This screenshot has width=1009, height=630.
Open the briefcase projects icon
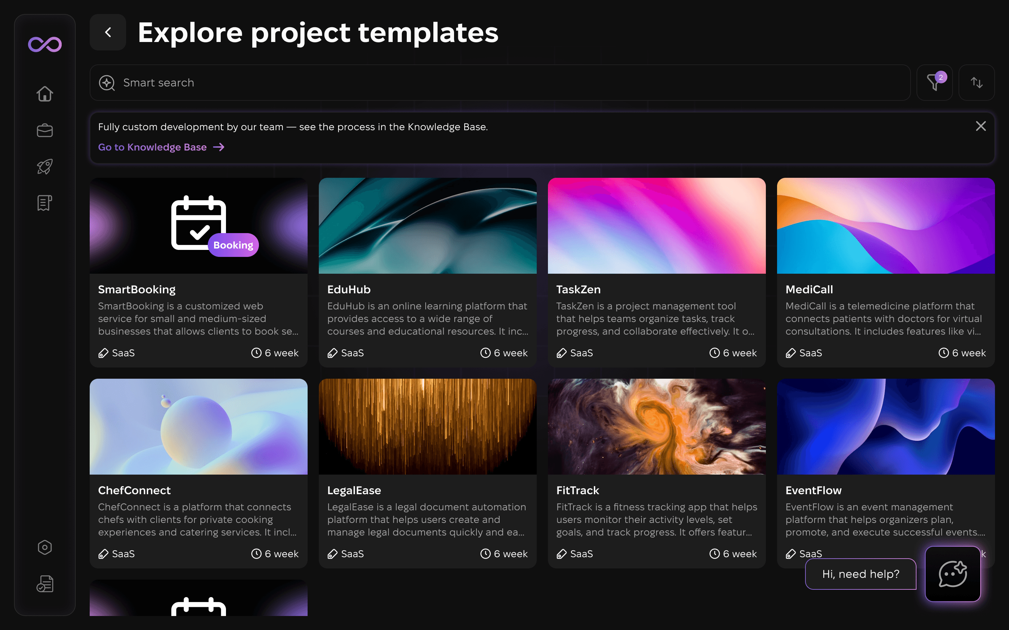[x=44, y=131]
